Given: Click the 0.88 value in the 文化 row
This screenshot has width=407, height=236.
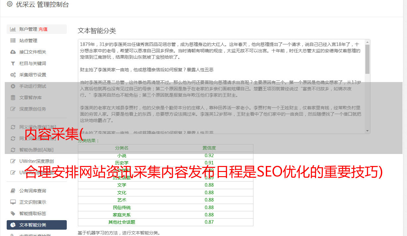Looking at the screenshot, I should (x=209, y=193).
